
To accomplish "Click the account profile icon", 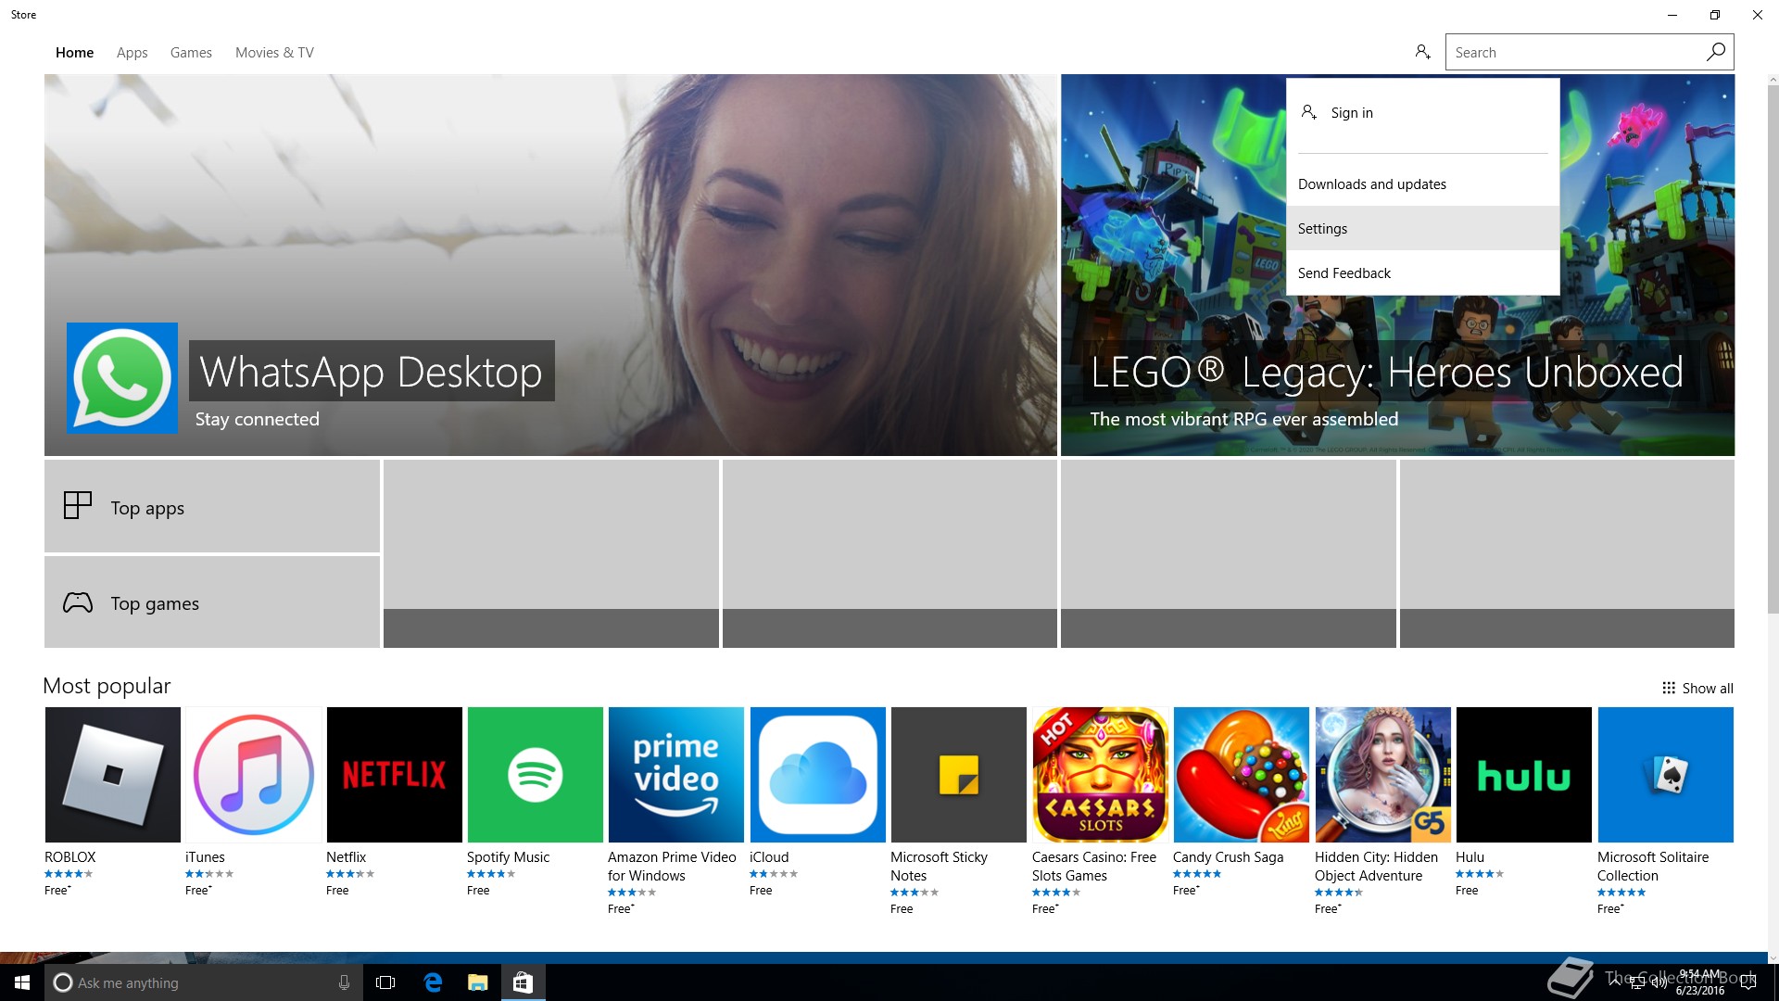I will point(1422,52).
